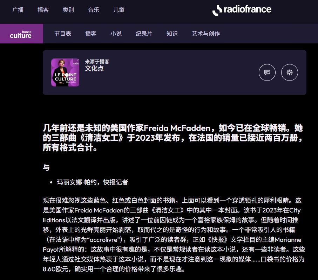Select 播客 in the France Culture bar
Viewport: 318px width, 280px height.
(x=91, y=34)
